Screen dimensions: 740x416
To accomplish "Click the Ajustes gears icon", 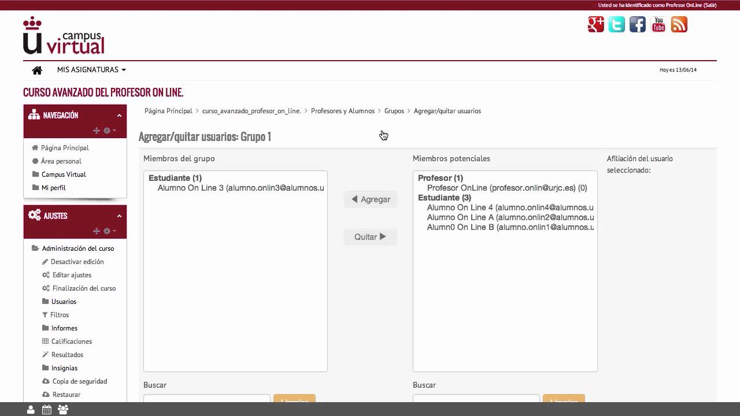I will click(34, 215).
